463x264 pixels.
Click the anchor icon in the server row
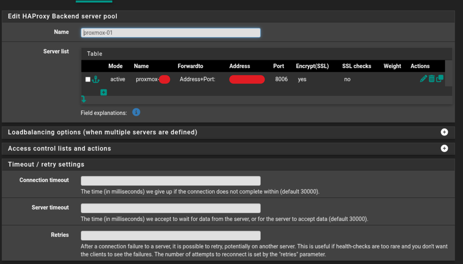click(96, 79)
